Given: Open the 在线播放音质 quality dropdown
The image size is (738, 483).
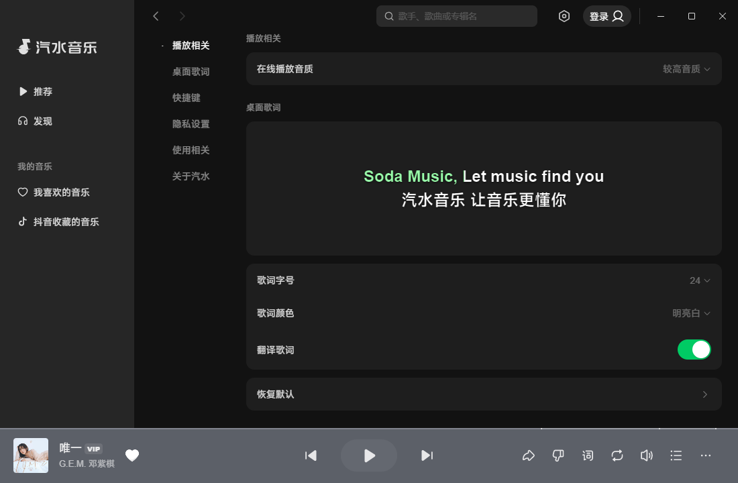Looking at the screenshot, I should [684, 68].
